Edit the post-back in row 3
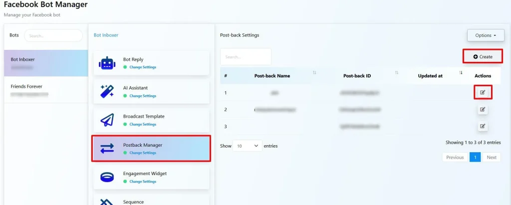The width and height of the screenshot is (511, 205). tap(483, 126)
